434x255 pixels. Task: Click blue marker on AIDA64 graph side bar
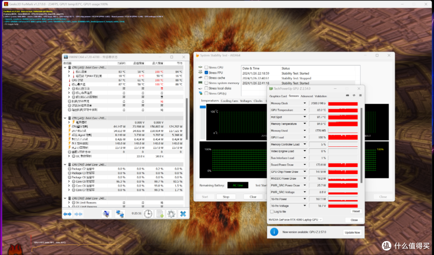[203, 107]
